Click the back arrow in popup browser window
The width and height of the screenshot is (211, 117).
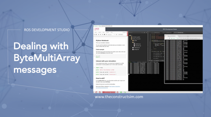(166, 38)
